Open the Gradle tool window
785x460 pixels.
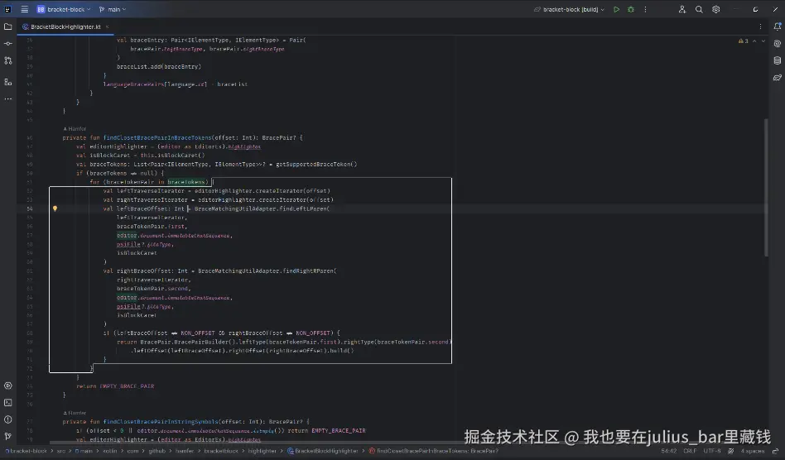[777, 78]
